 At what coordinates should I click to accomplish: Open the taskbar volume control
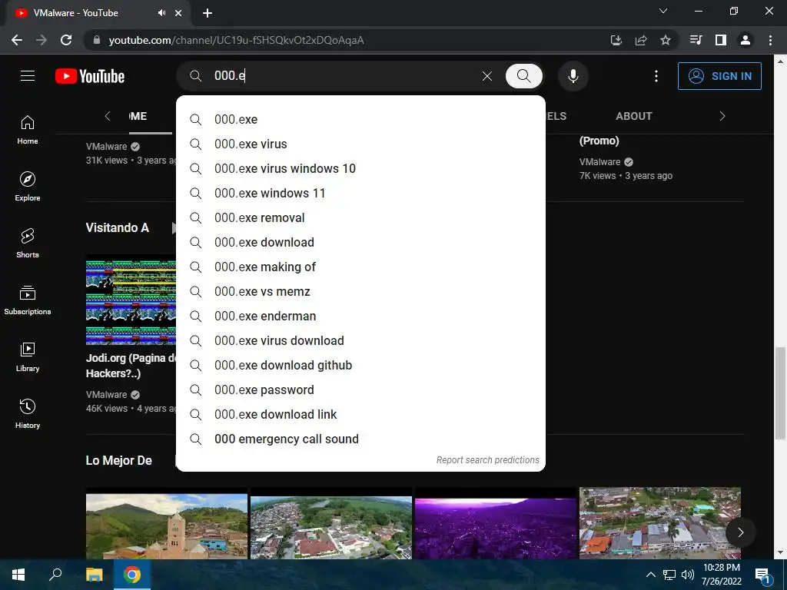coord(688,575)
